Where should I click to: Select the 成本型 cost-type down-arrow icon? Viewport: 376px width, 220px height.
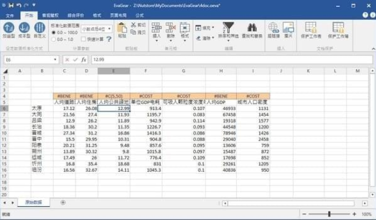[x=24, y=28]
